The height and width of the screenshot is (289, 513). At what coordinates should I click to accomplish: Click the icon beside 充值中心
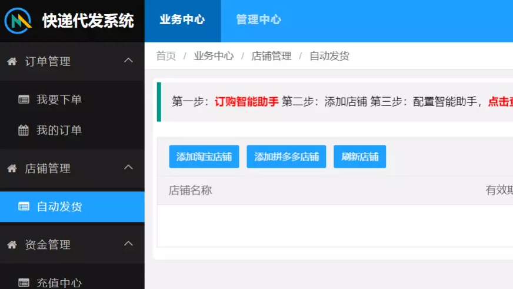[24, 283]
